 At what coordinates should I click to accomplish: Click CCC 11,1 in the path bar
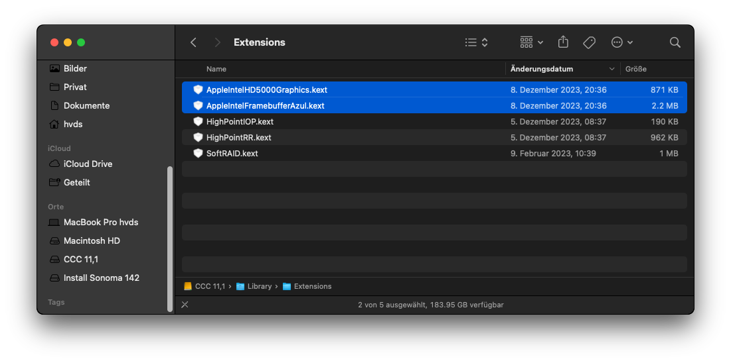pos(210,286)
